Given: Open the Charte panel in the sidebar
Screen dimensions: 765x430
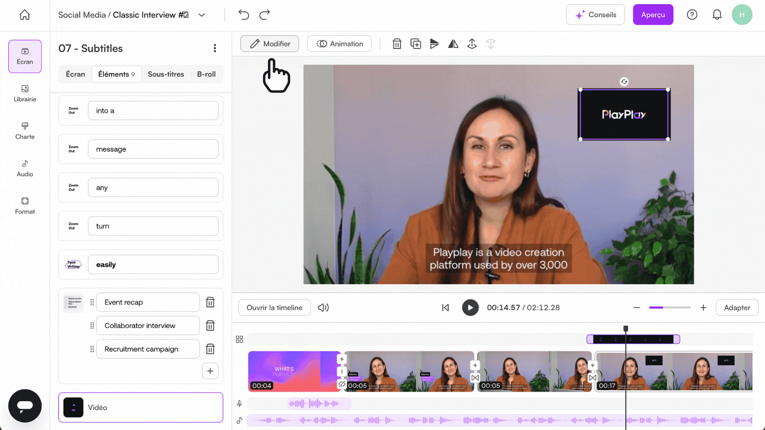Looking at the screenshot, I should click(25, 131).
